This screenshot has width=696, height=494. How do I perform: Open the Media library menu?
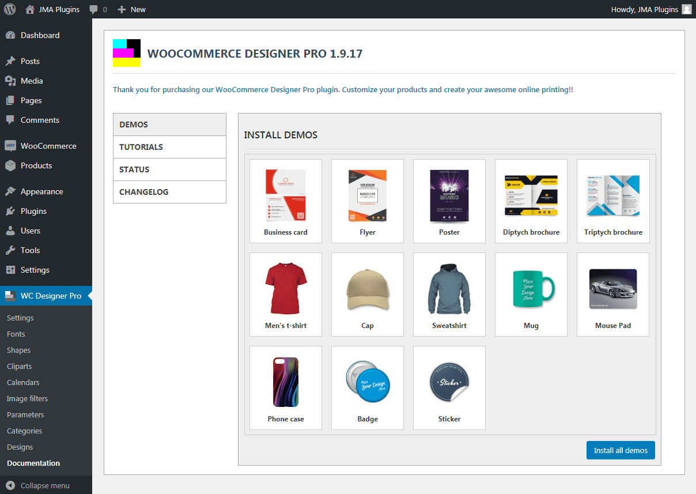coord(46,81)
